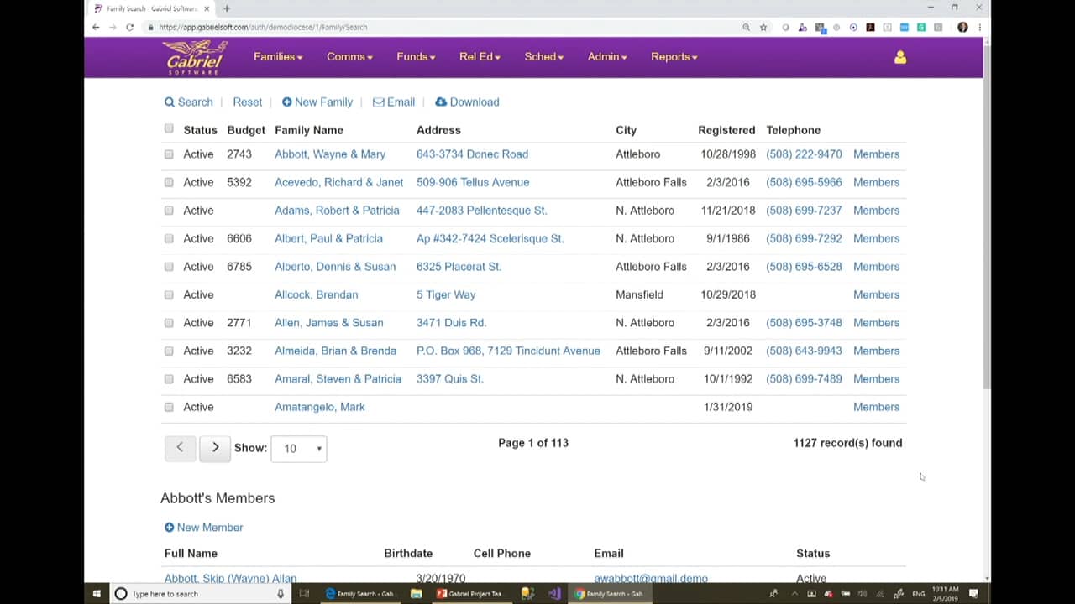Go to previous page of results
Viewport: 1075px width, 604px height.
coord(180,448)
